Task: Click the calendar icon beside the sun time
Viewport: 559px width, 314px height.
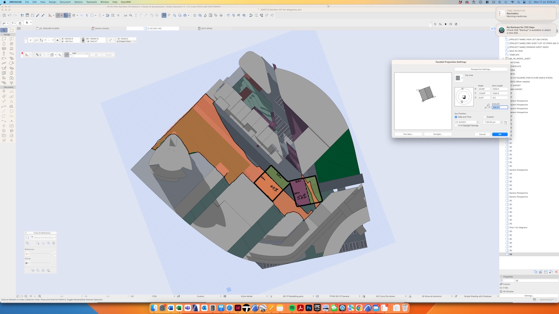Action: pos(505,122)
